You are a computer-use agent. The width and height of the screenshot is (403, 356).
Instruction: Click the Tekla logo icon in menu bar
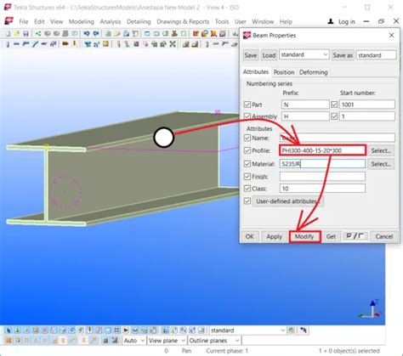[9, 21]
